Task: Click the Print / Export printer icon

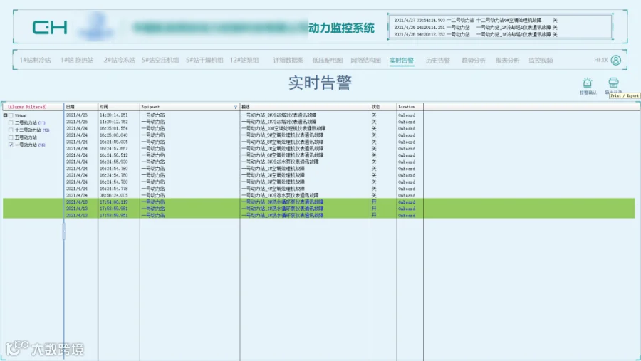Action: click(x=613, y=83)
